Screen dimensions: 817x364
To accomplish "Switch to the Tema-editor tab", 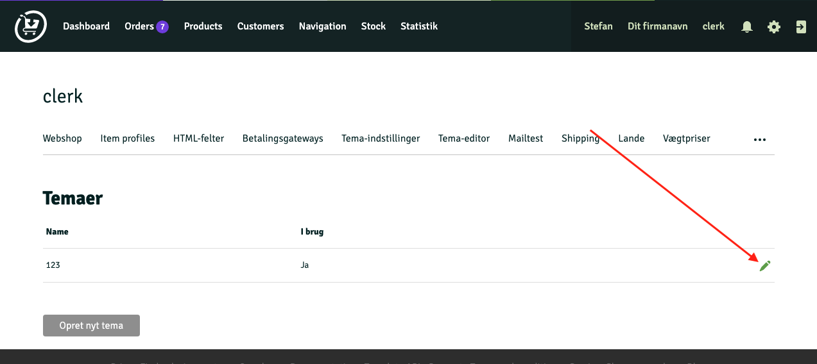I will pyautogui.click(x=464, y=138).
